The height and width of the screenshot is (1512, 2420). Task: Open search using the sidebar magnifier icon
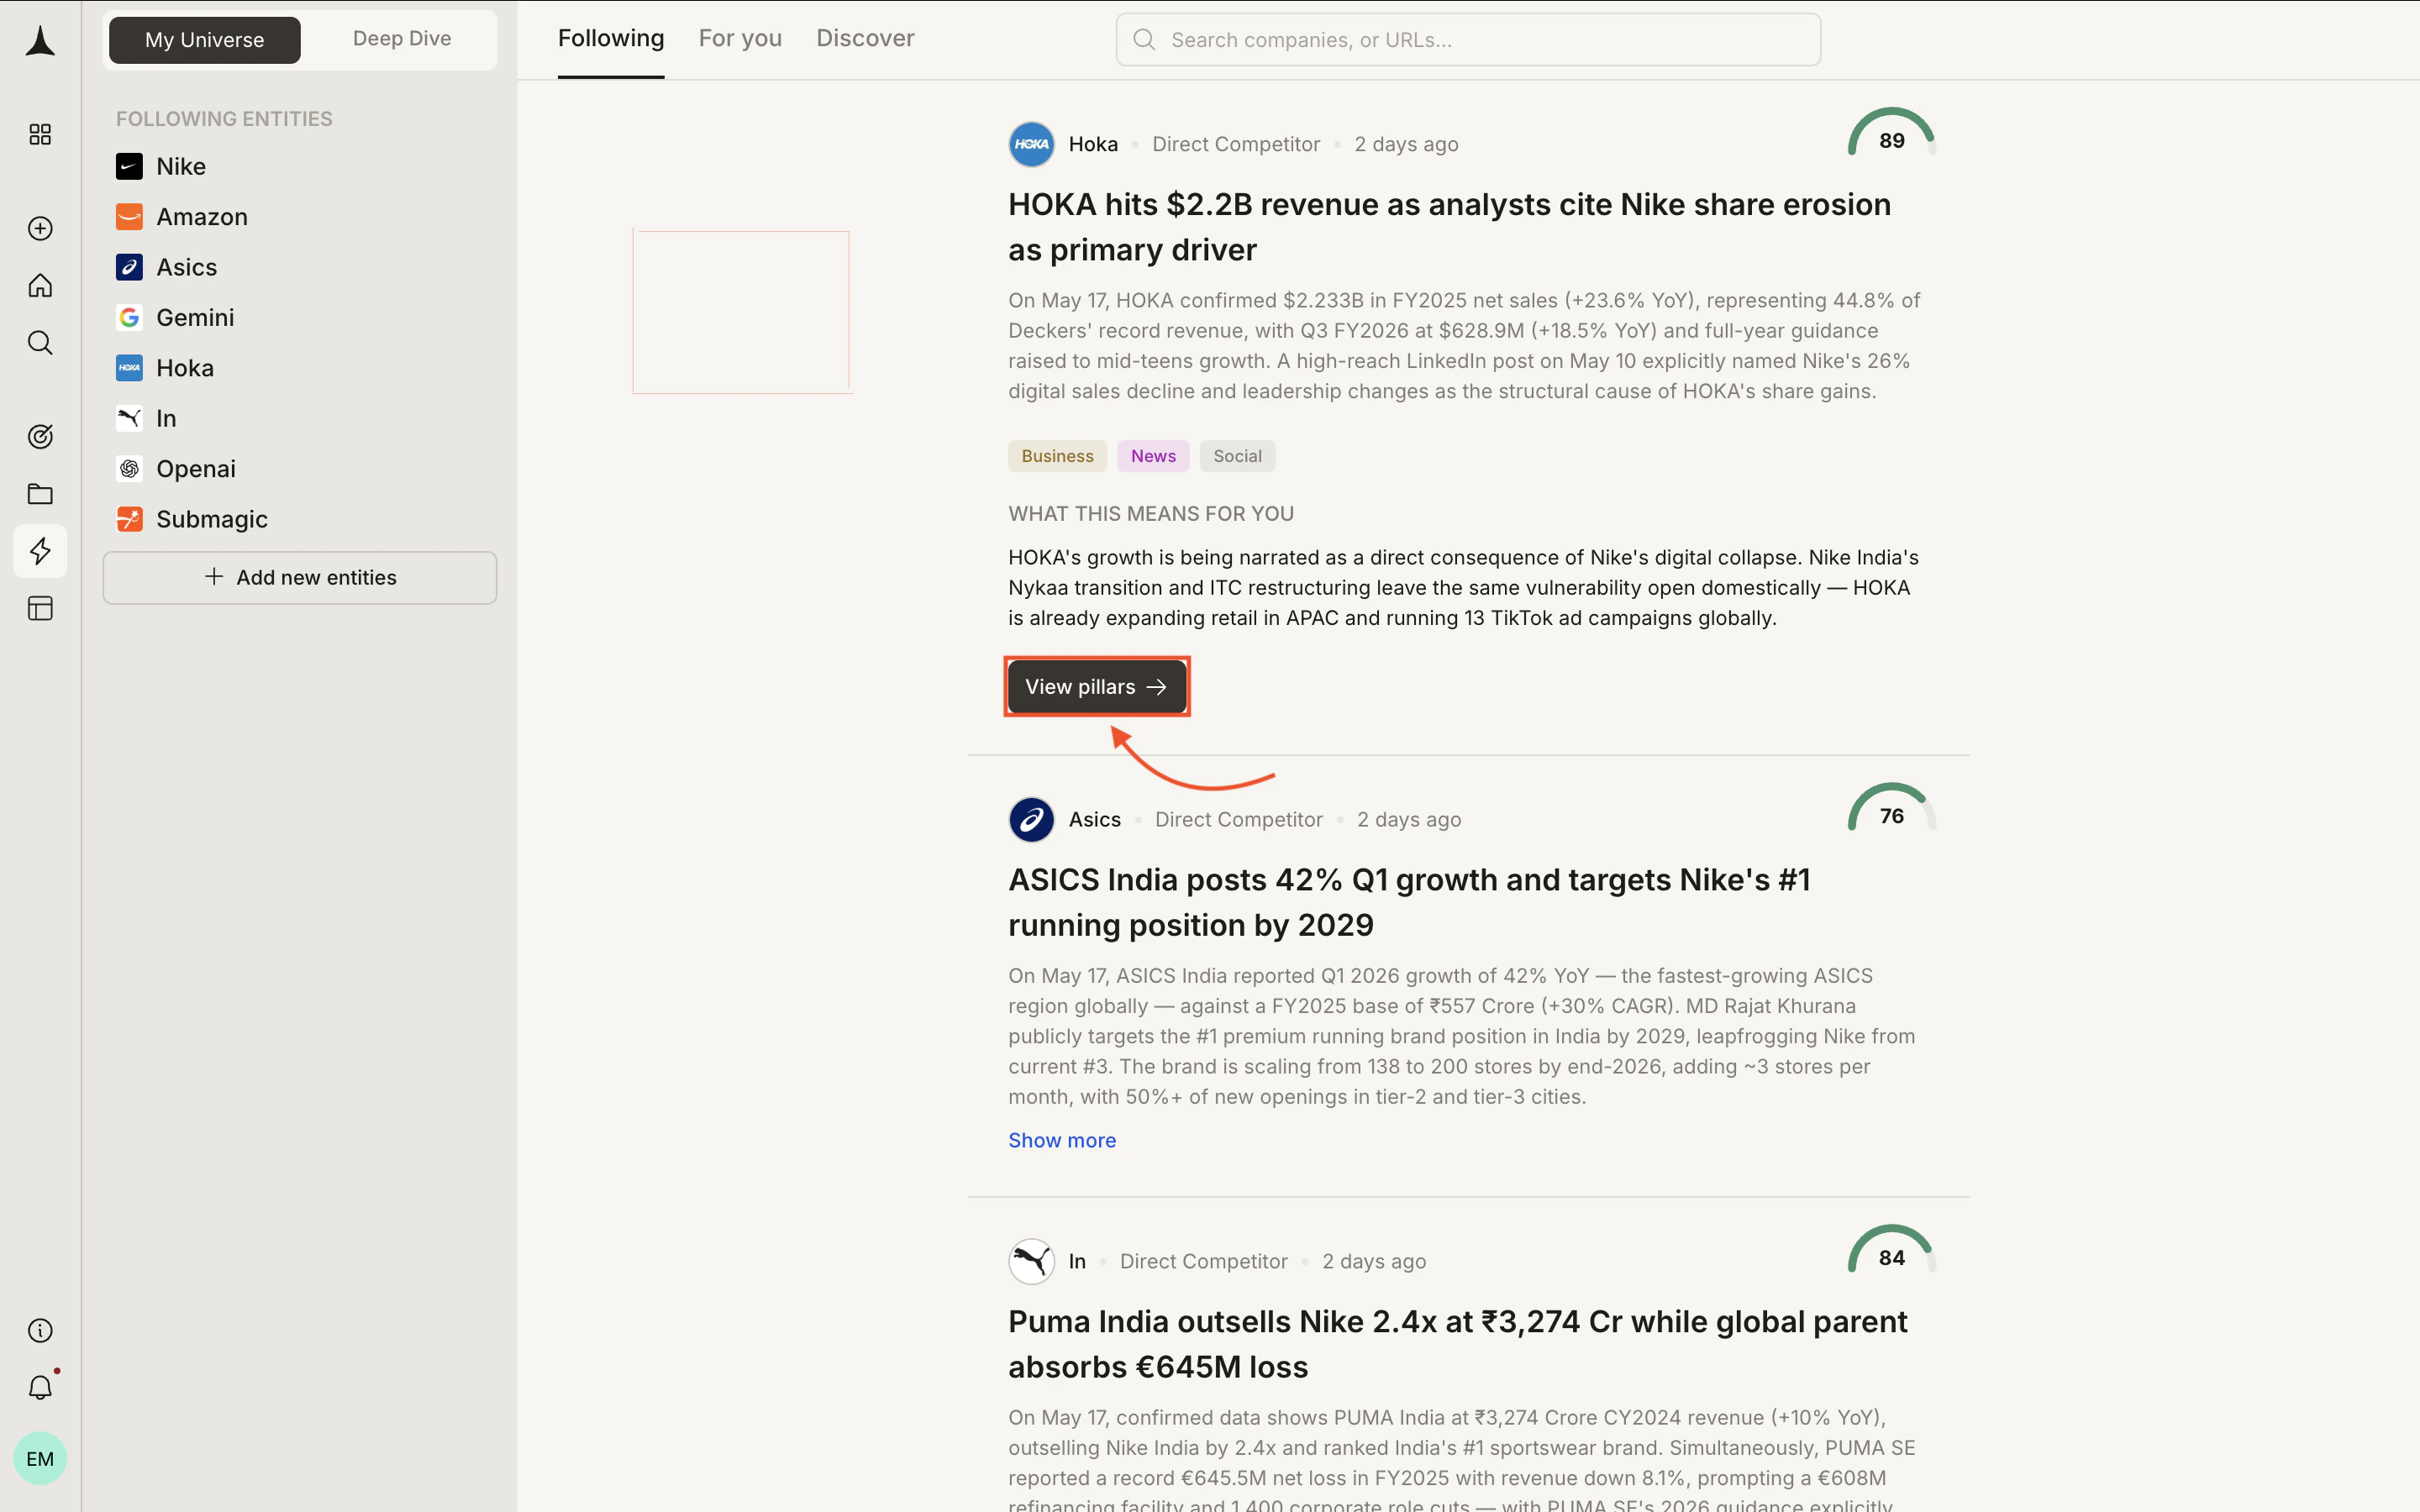click(x=40, y=343)
